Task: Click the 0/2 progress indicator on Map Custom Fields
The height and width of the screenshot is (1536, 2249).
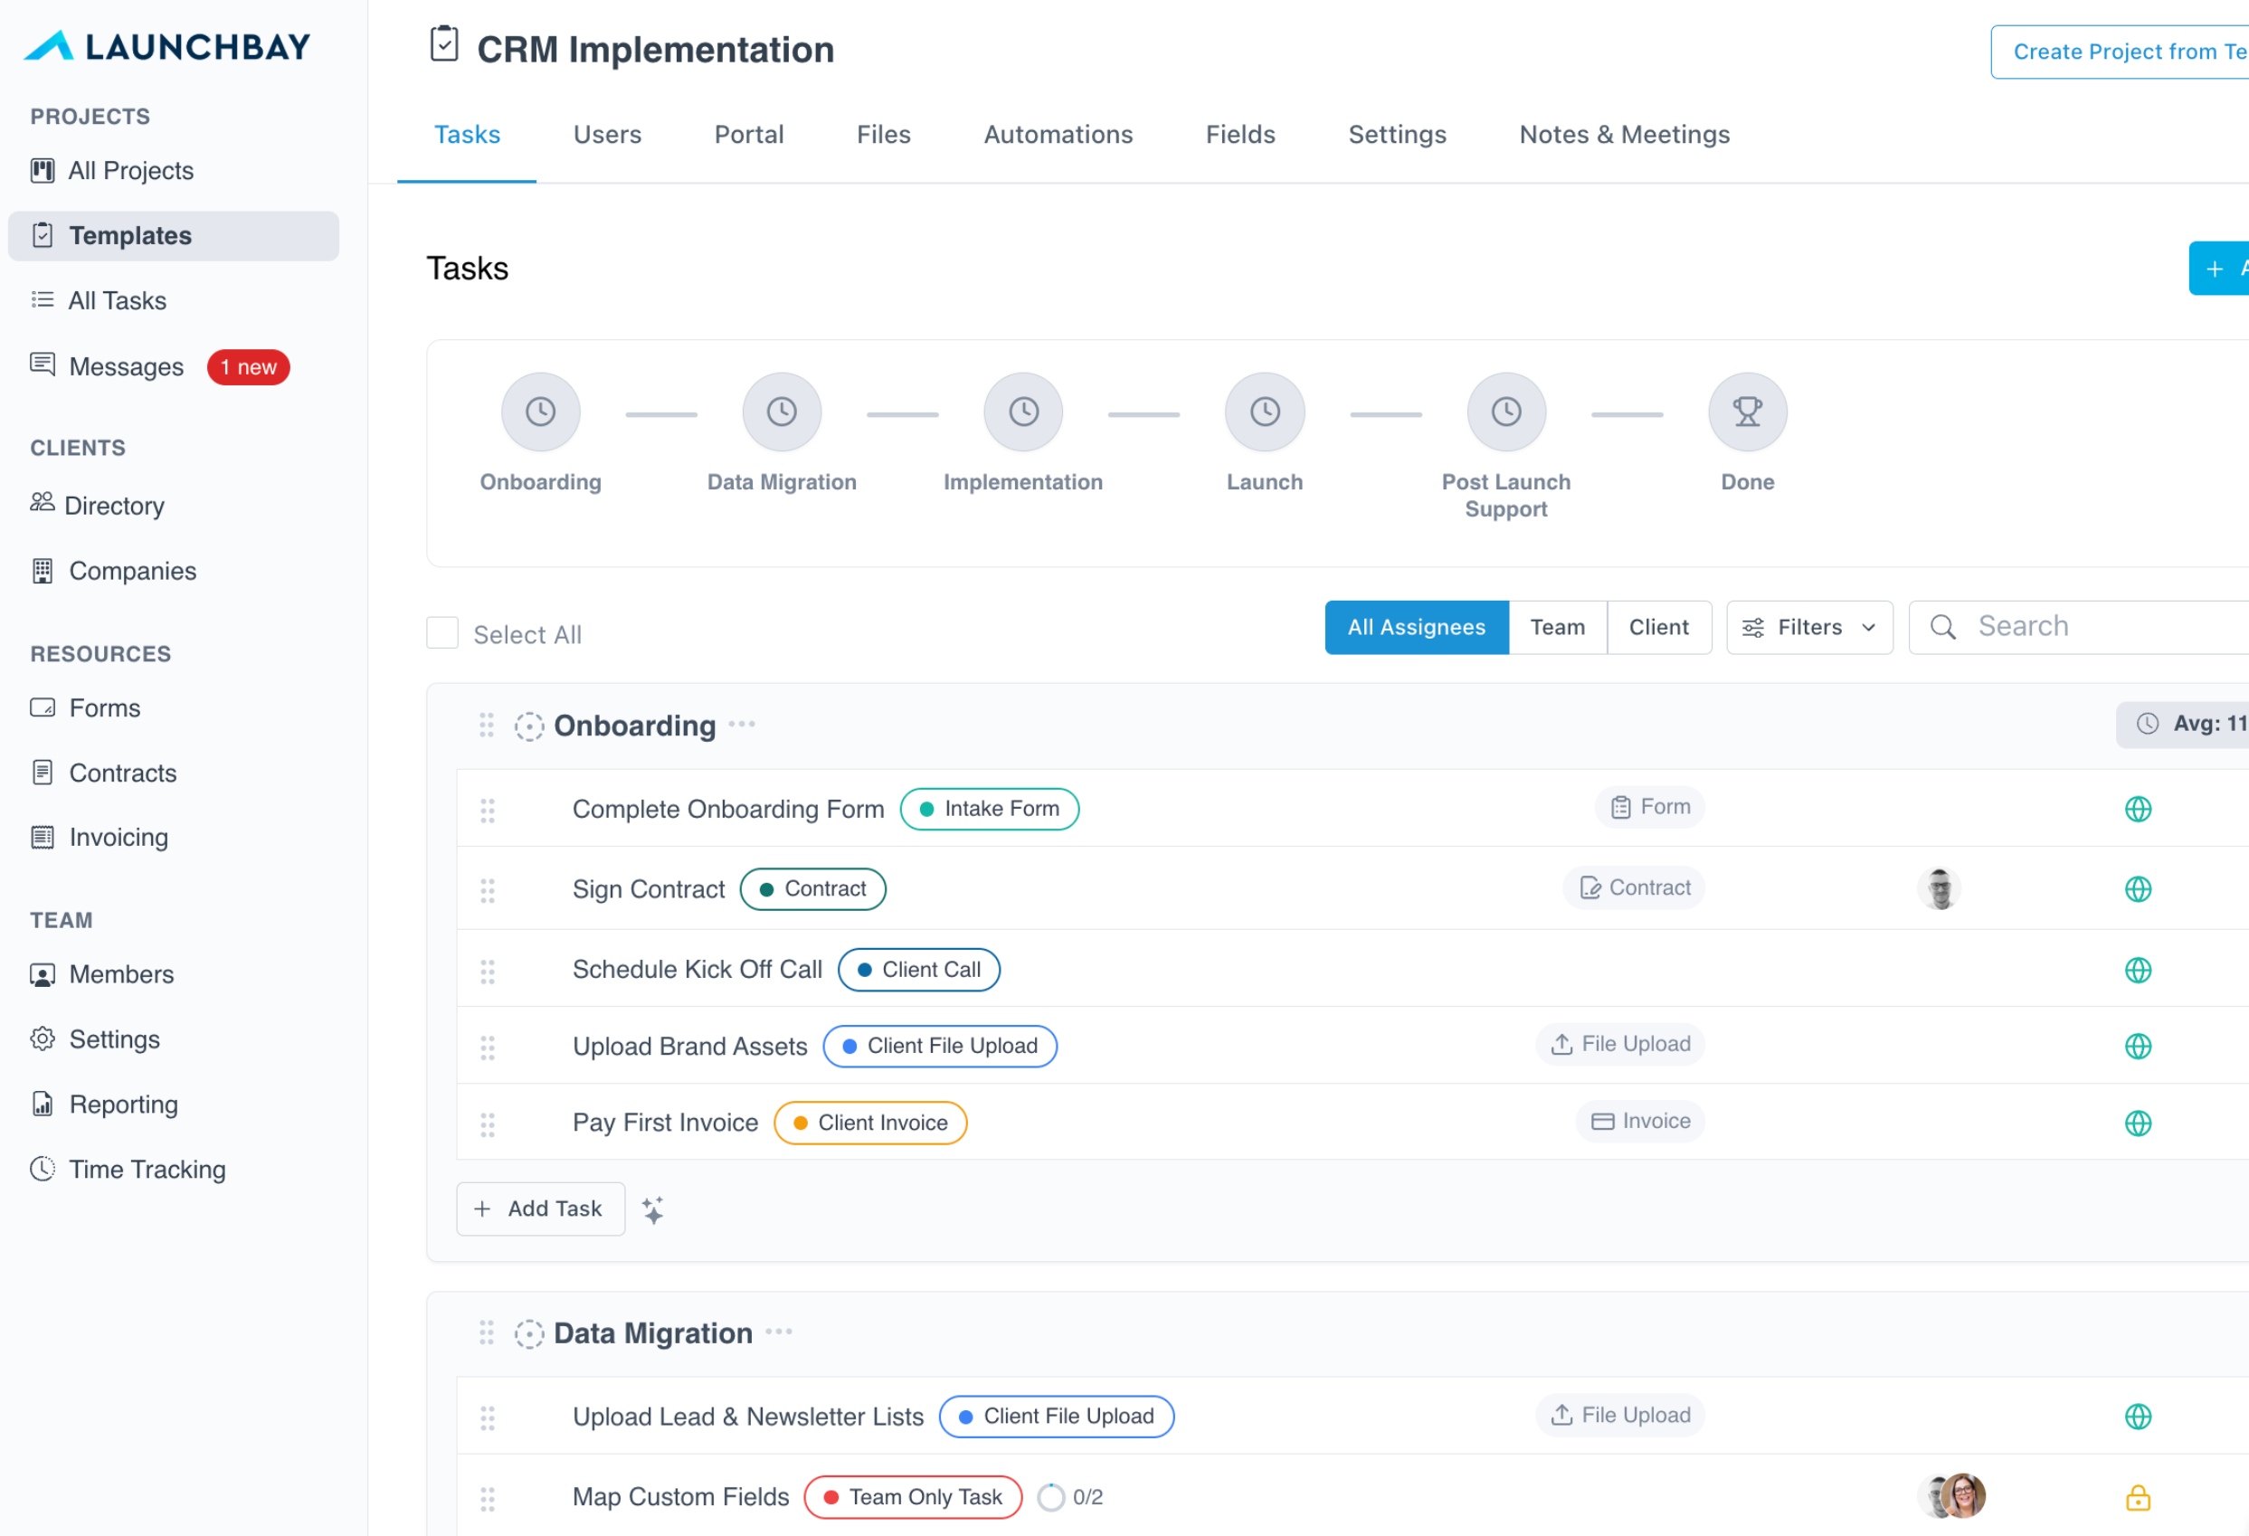Action: tap(1069, 1496)
